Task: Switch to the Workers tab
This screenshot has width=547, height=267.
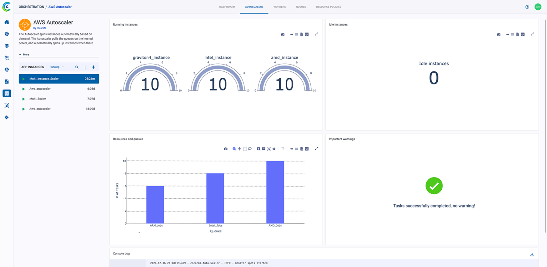Action: tap(279, 7)
